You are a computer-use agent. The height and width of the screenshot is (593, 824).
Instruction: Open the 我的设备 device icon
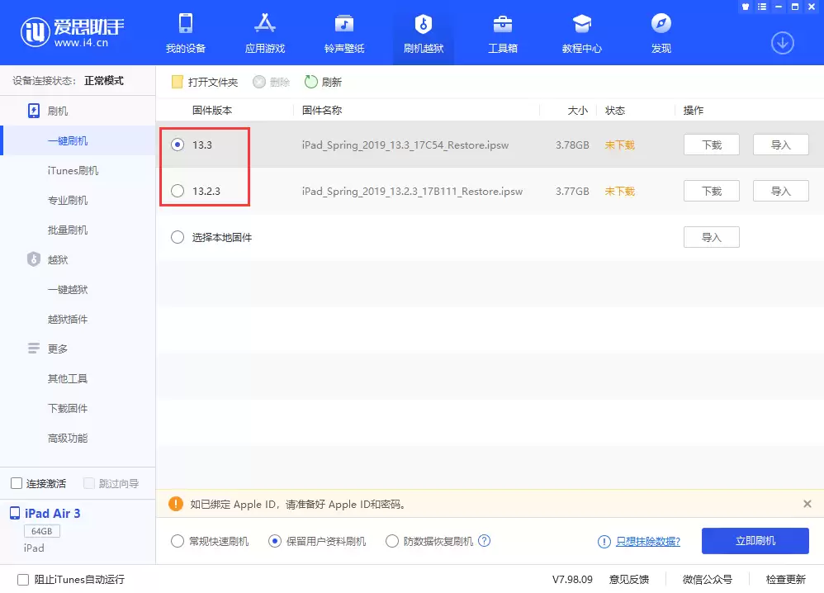click(186, 24)
